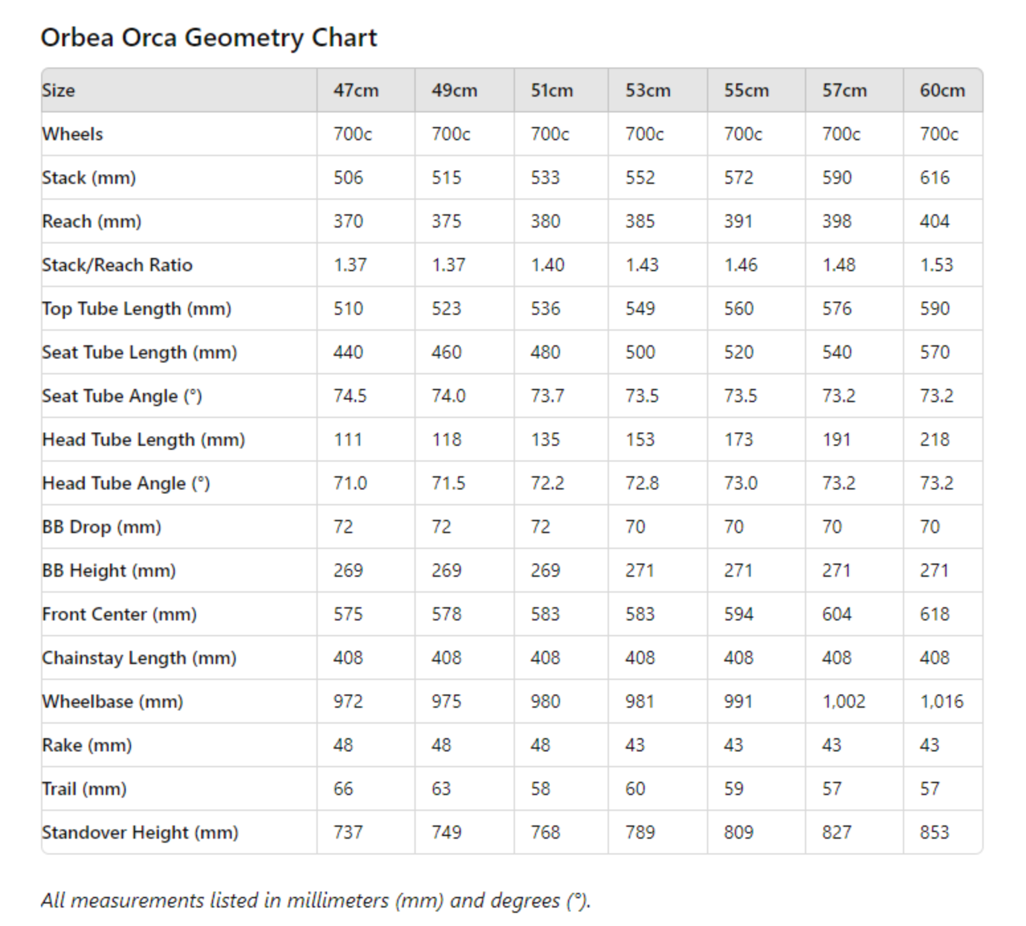Click the Front Center value 604
Screen dimensions: 1026x926
(x=836, y=614)
